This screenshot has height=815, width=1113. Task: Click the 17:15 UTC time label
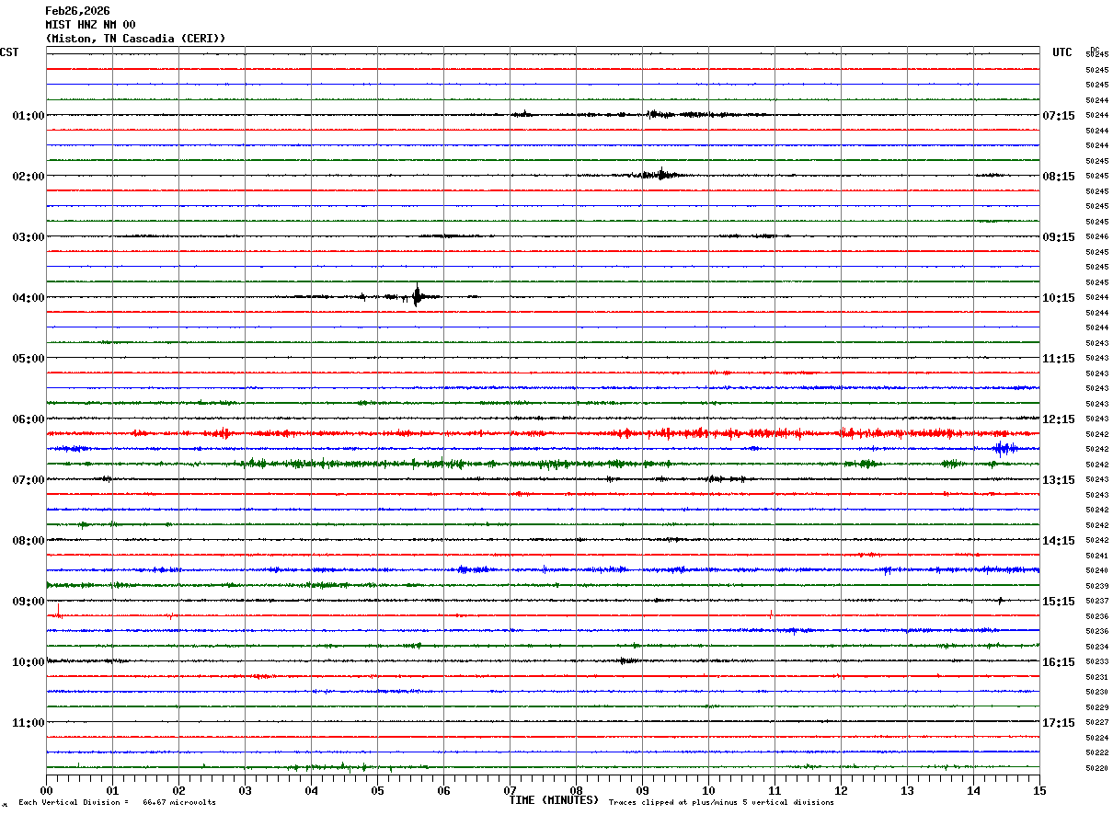[x=1059, y=723]
